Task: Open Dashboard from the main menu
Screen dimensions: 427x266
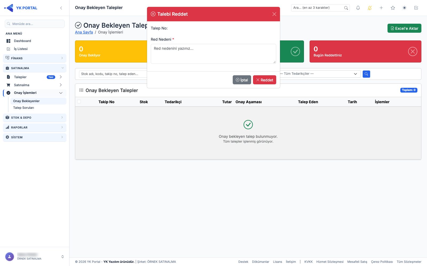Action: point(35,41)
